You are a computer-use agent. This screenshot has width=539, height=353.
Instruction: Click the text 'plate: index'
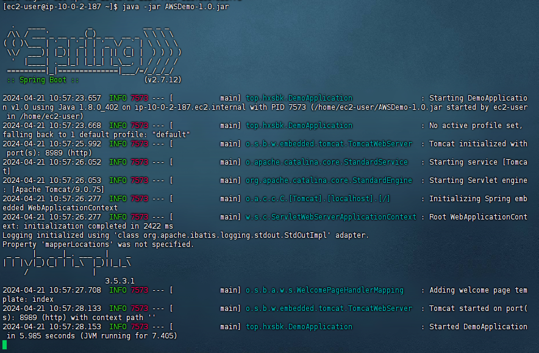pyautogui.click(x=28, y=299)
